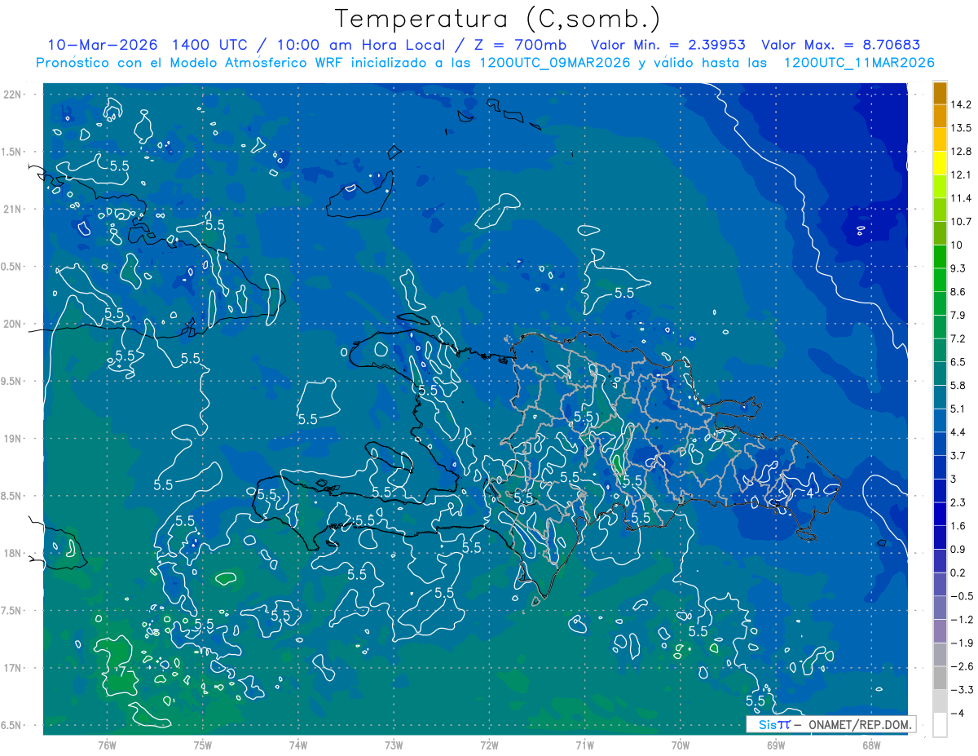Viewport: 978px width, 756px height.
Task: Click the "1400 UTC" time text
Action: tap(209, 45)
